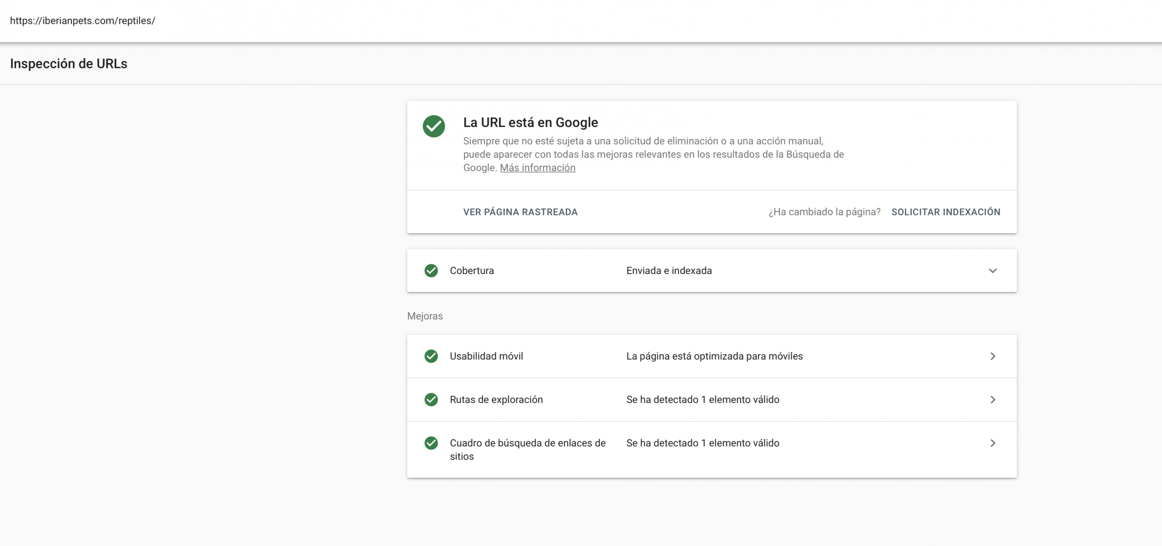Open Usabilidad móvil details arrow

point(993,356)
